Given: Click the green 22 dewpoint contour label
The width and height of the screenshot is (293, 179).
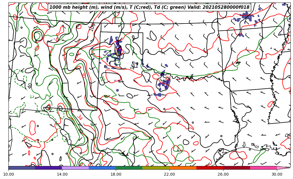Looking at the screenshot, I should tap(102, 79).
